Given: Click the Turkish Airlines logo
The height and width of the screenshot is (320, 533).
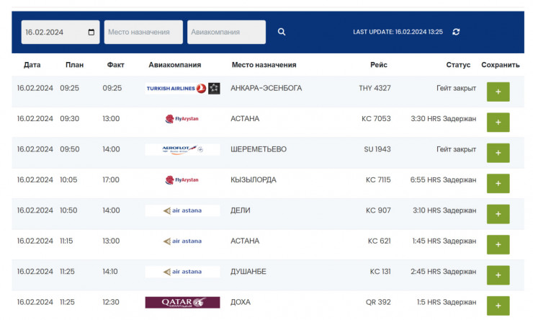Looking at the screenshot, I should pyautogui.click(x=182, y=88).
